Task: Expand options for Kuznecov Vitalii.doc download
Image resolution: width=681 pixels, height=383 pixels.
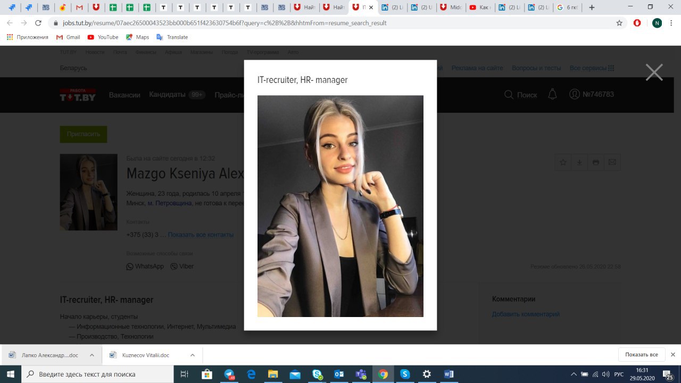Action: coord(192,355)
